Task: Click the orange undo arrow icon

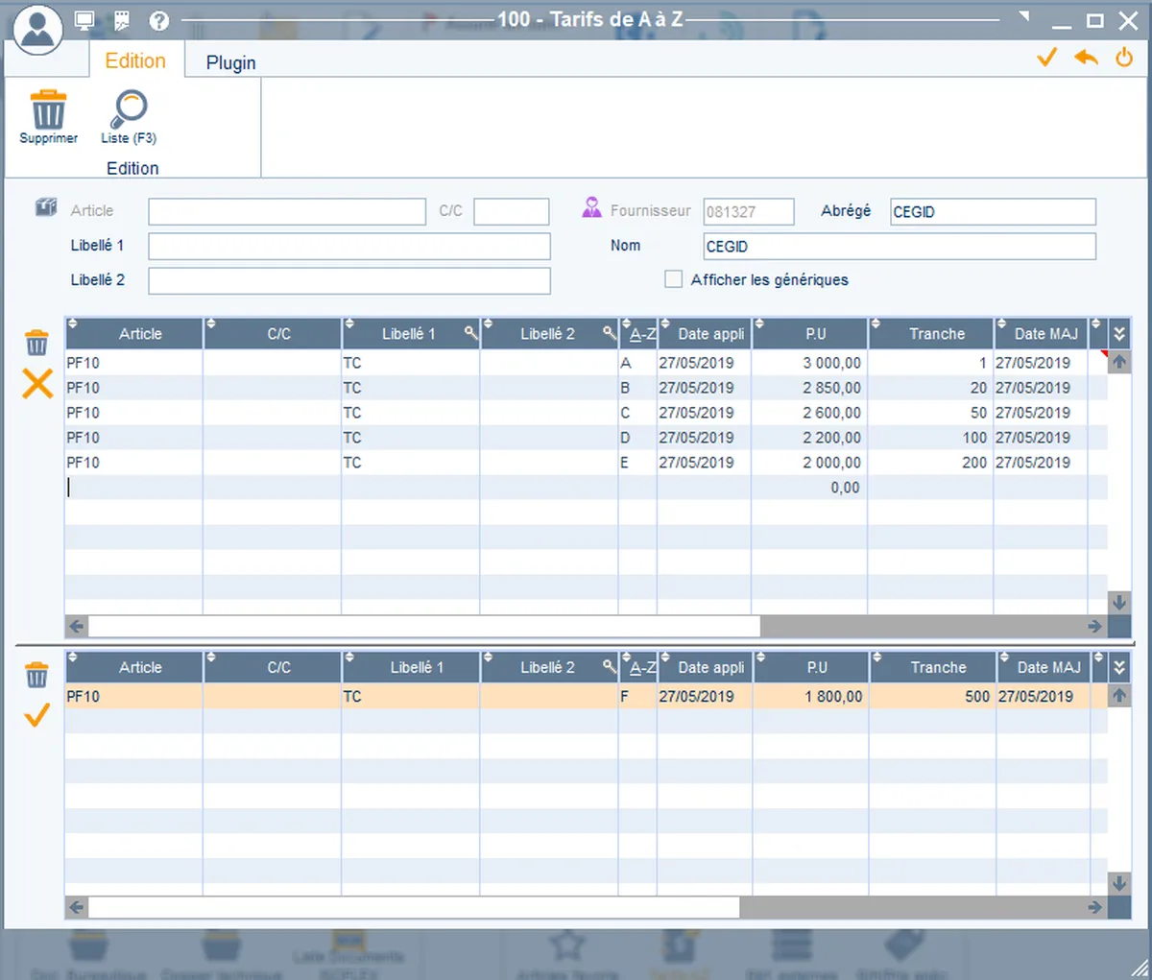Action: pyautogui.click(x=1086, y=58)
